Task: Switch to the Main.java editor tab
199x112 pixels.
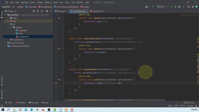Action: pos(62,11)
